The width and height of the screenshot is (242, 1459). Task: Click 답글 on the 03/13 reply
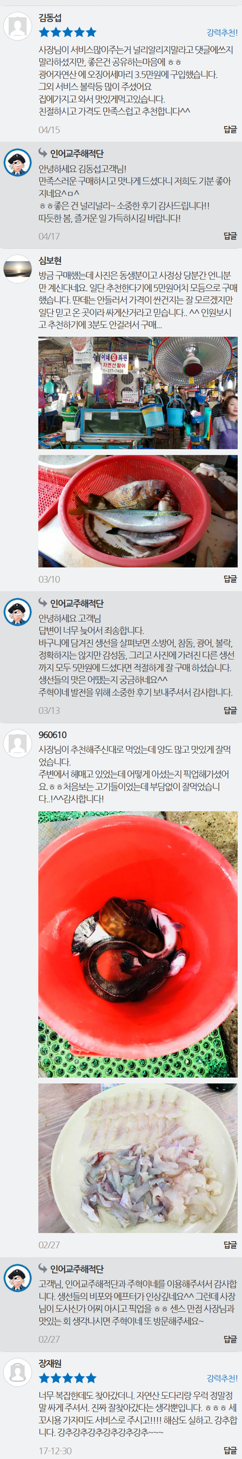tap(230, 710)
